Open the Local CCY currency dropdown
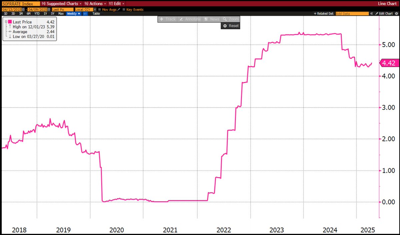This screenshot has height=235, width=400. click(x=86, y=10)
